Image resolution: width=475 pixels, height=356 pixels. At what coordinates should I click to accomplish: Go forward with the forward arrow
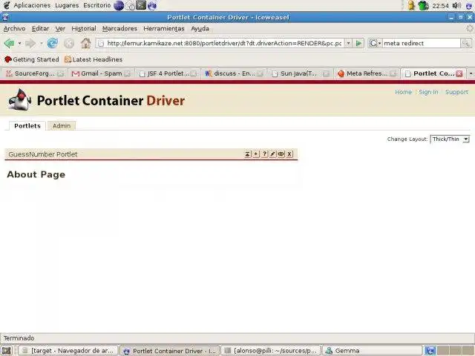[x=30, y=43]
